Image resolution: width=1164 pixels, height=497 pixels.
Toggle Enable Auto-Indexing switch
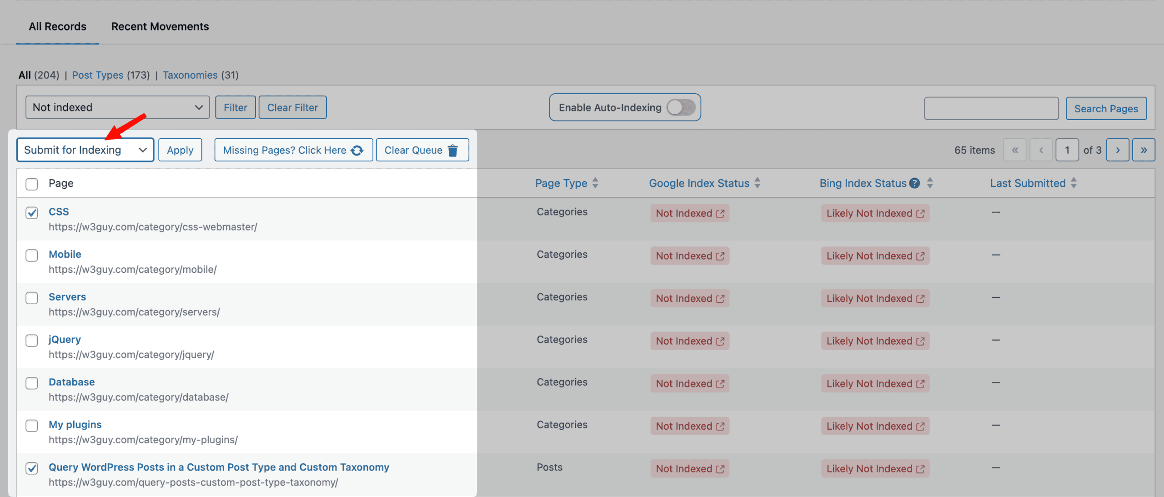(x=681, y=108)
